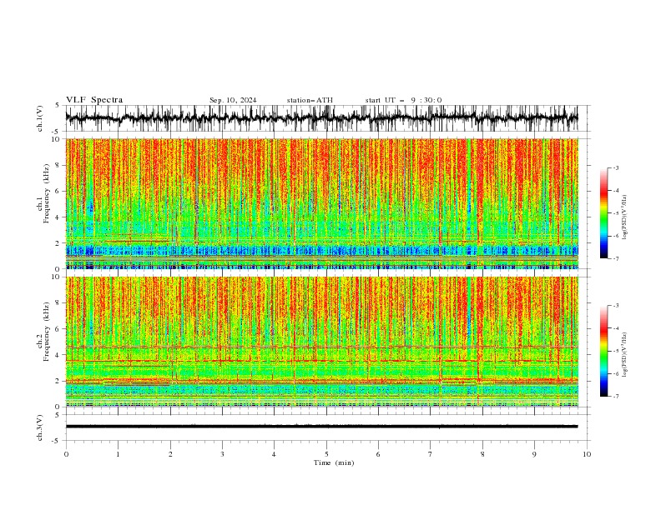
Task: Click the ch.1 spectrogram panel
Action: click(321, 203)
